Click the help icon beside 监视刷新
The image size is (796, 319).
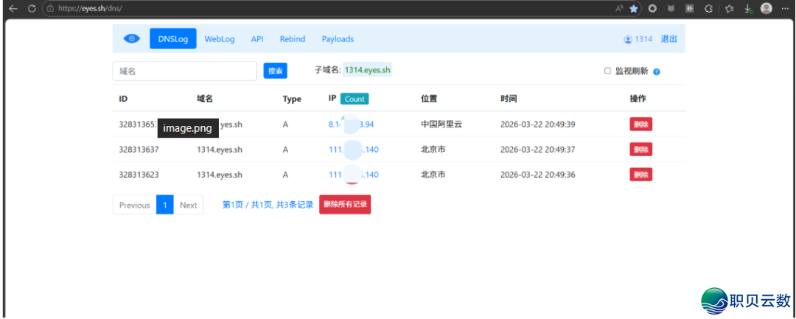click(x=656, y=71)
